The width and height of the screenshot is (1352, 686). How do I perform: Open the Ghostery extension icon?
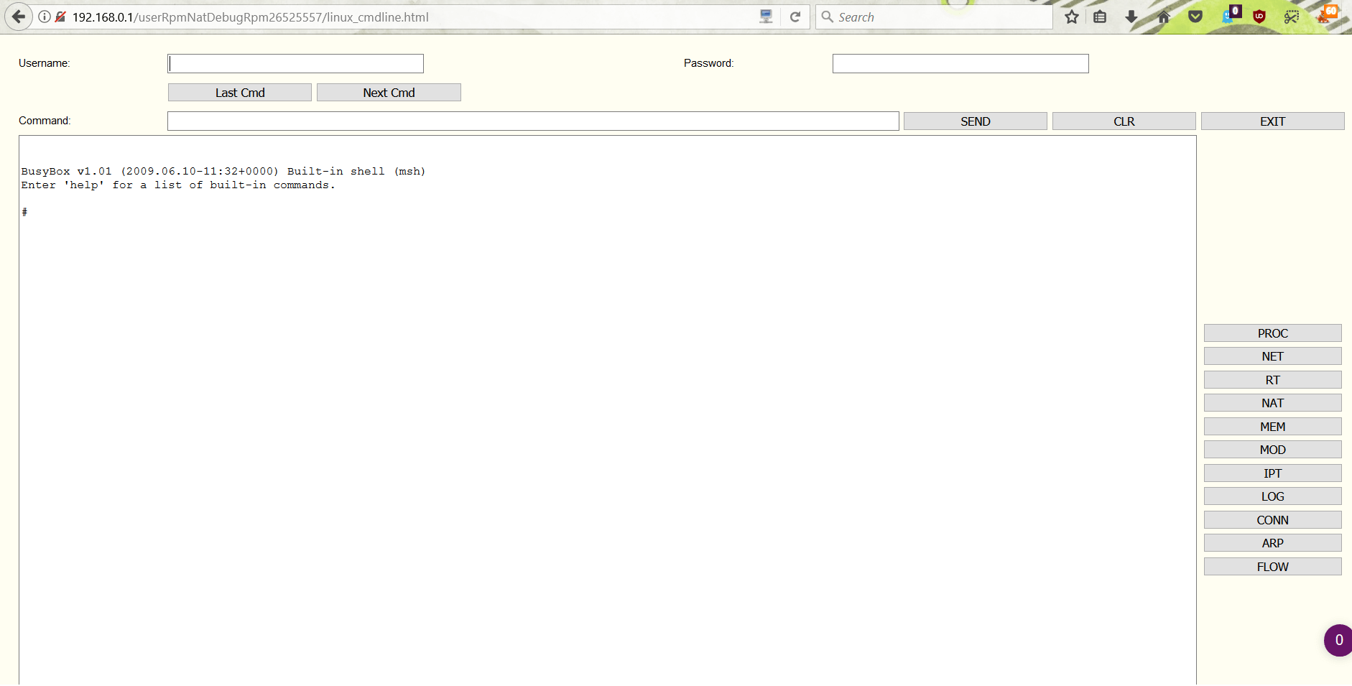pyautogui.click(x=1231, y=14)
